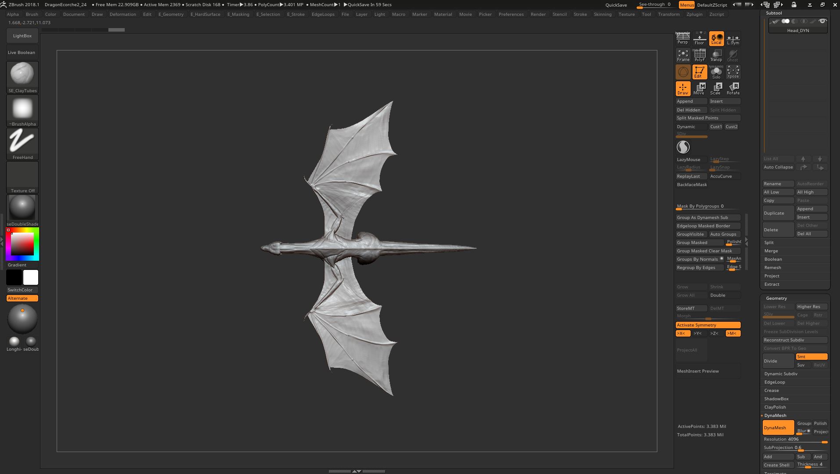This screenshot has height=474, width=840.
Task: Select the Move transform tool
Action: [699, 89]
